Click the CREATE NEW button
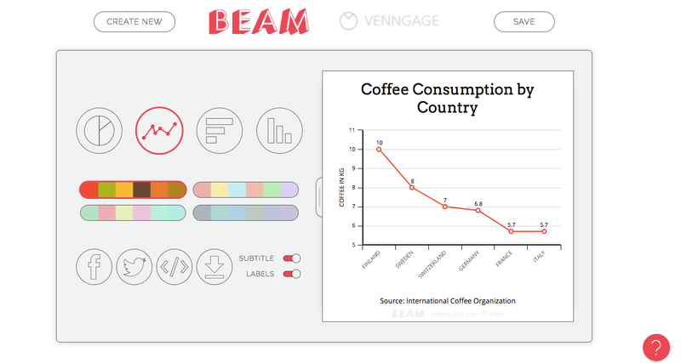Image resolution: width=681 pixels, height=363 pixels. point(134,22)
